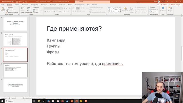Click the Save diskette icon in title bar

pyautogui.click(x=17, y=2)
